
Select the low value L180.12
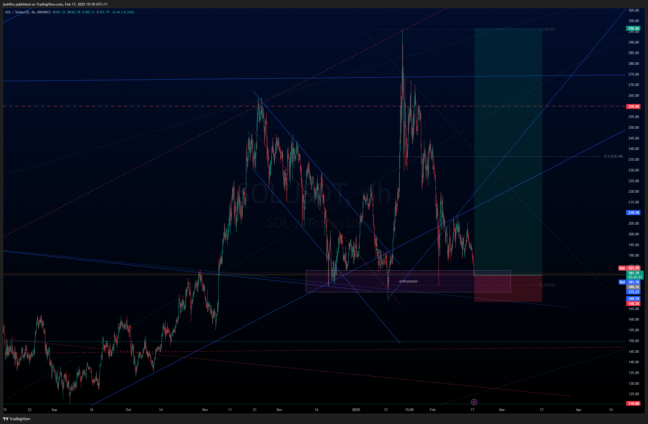[x=89, y=12]
